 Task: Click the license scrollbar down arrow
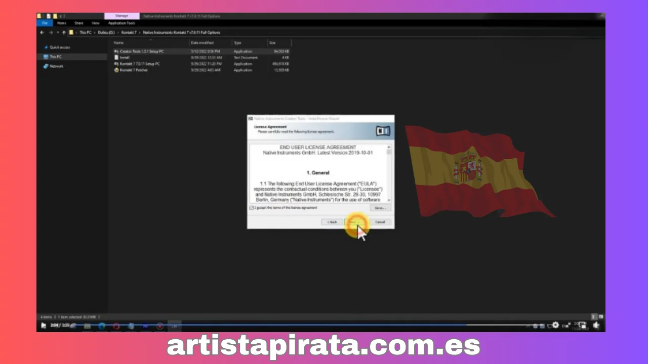tap(389, 200)
